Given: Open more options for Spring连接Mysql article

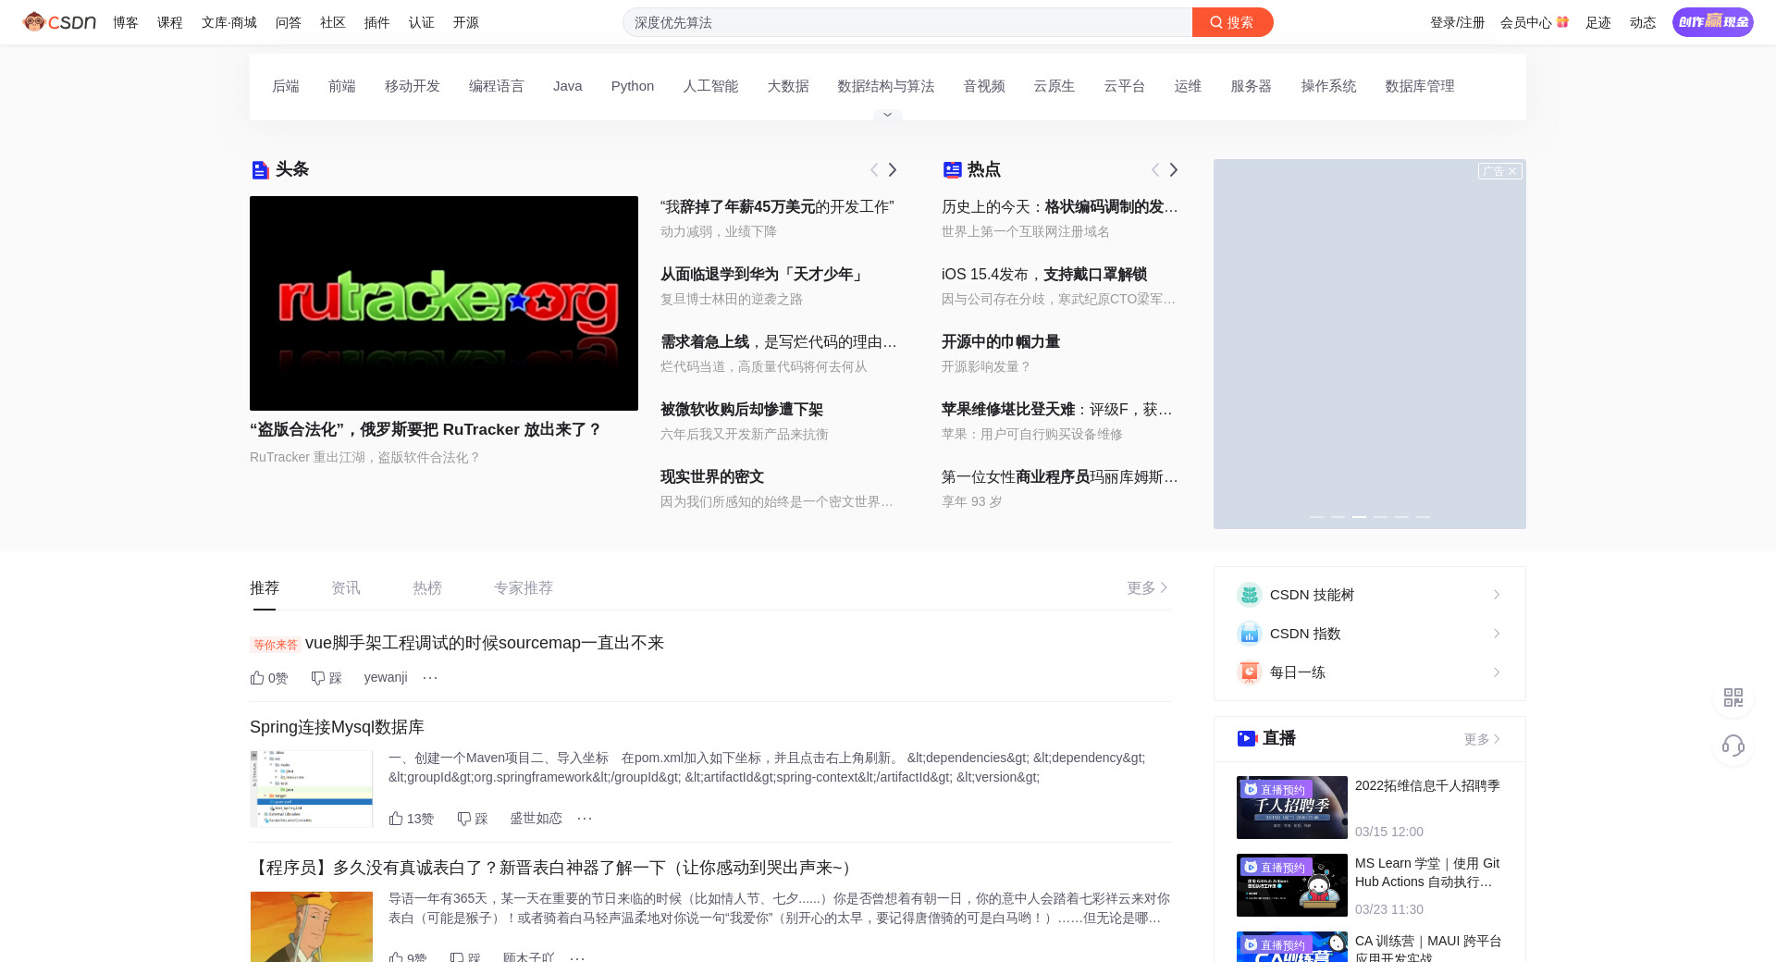Looking at the screenshot, I should 585,819.
